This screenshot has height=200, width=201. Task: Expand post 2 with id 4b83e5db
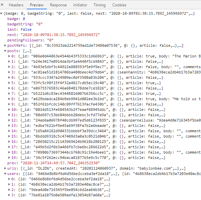point(9,67)
